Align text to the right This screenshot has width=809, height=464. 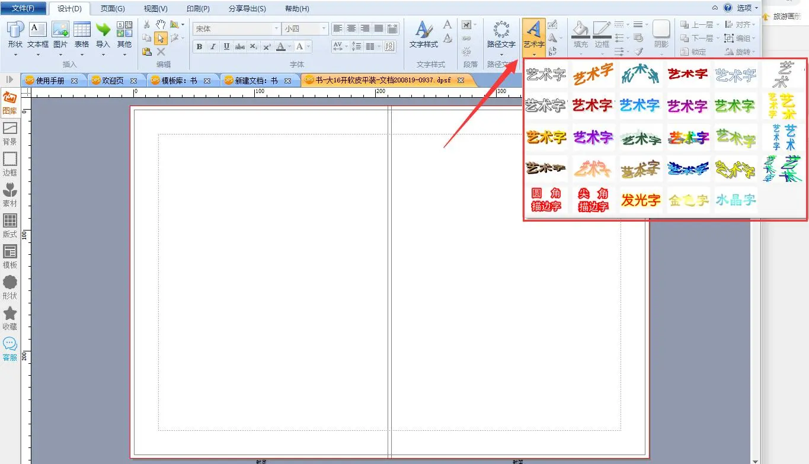(x=365, y=28)
